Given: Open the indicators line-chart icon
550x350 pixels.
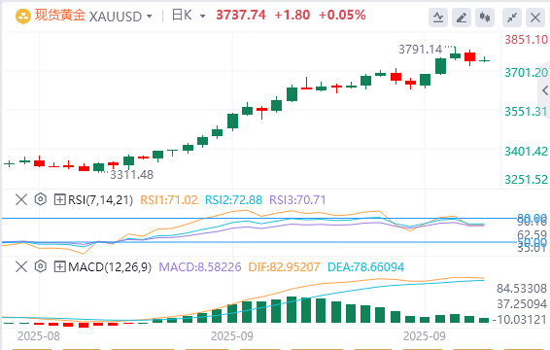Looking at the screenshot, I should [438, 17].
